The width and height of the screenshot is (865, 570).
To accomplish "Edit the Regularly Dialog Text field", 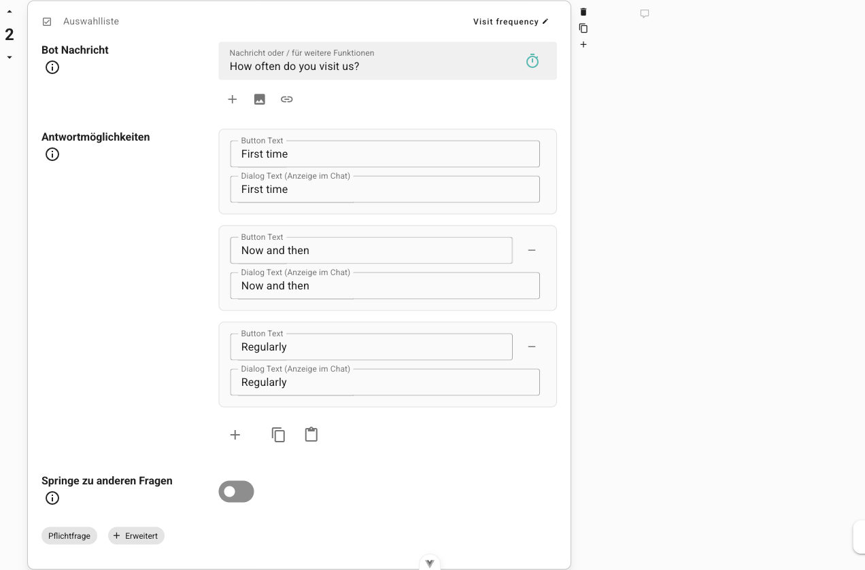I will (385, 382).
